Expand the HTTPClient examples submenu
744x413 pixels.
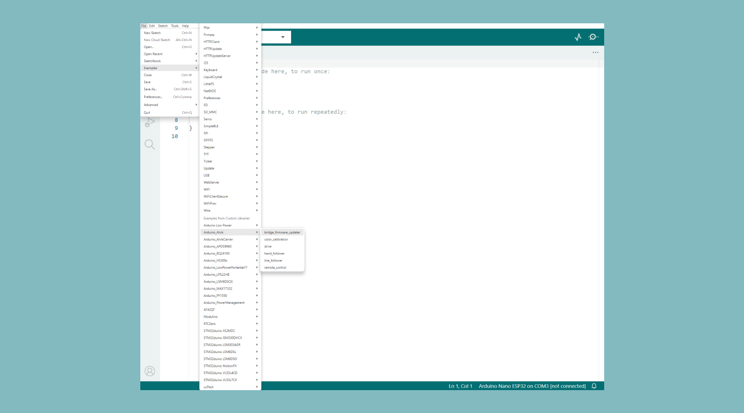(230, 42)
